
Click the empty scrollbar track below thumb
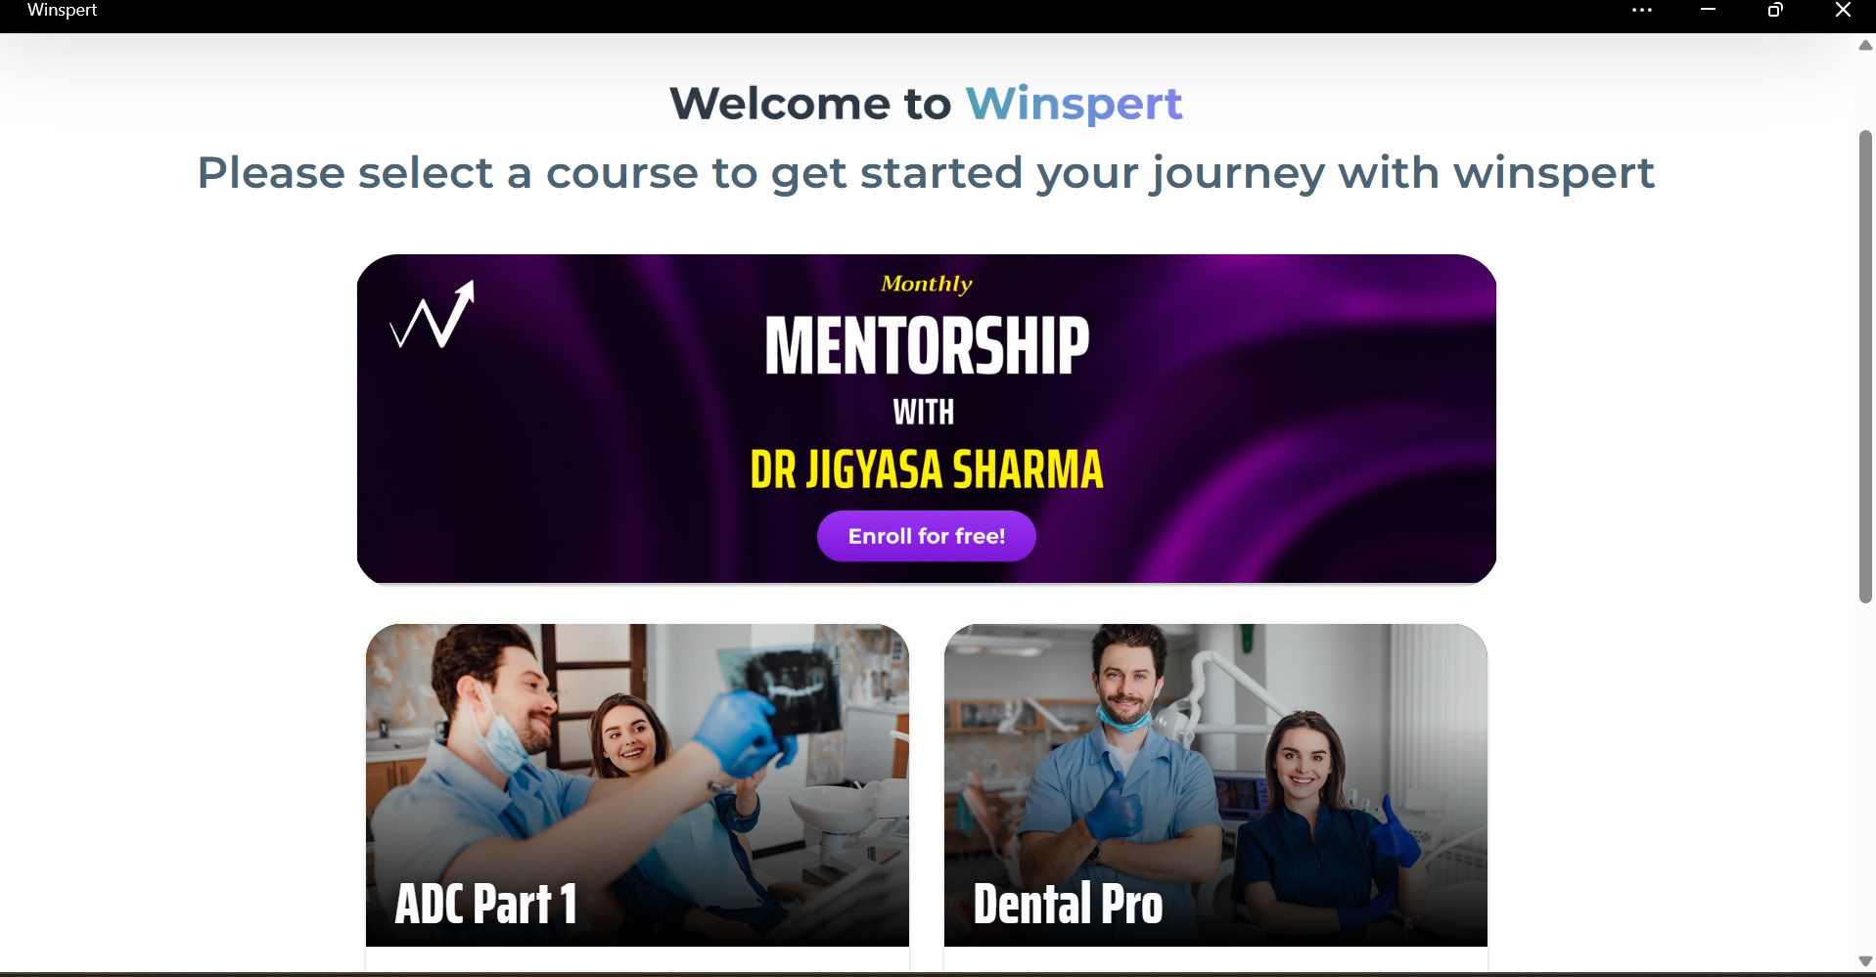click(1865, 777)
